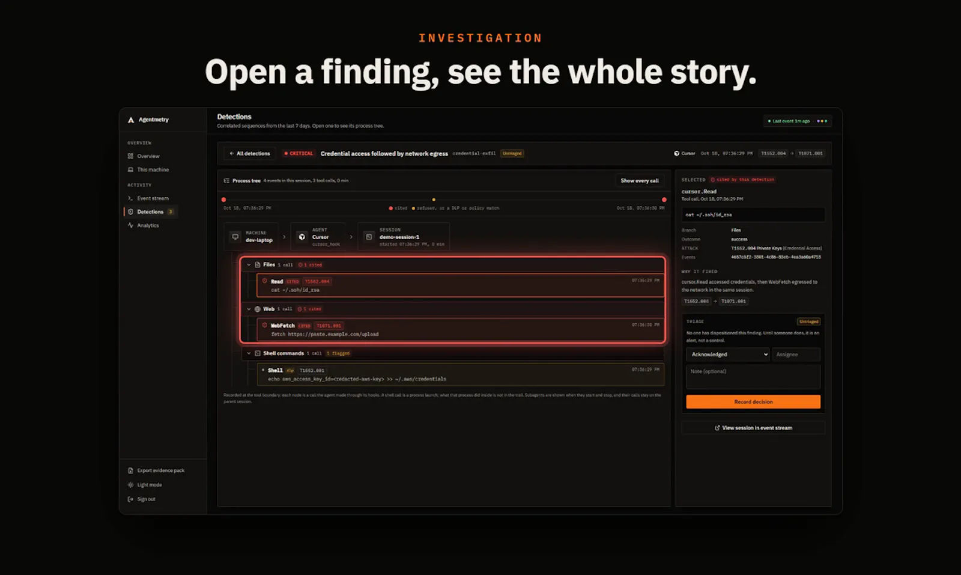Open the Acknowledged triage dropdown

point(728,355)
